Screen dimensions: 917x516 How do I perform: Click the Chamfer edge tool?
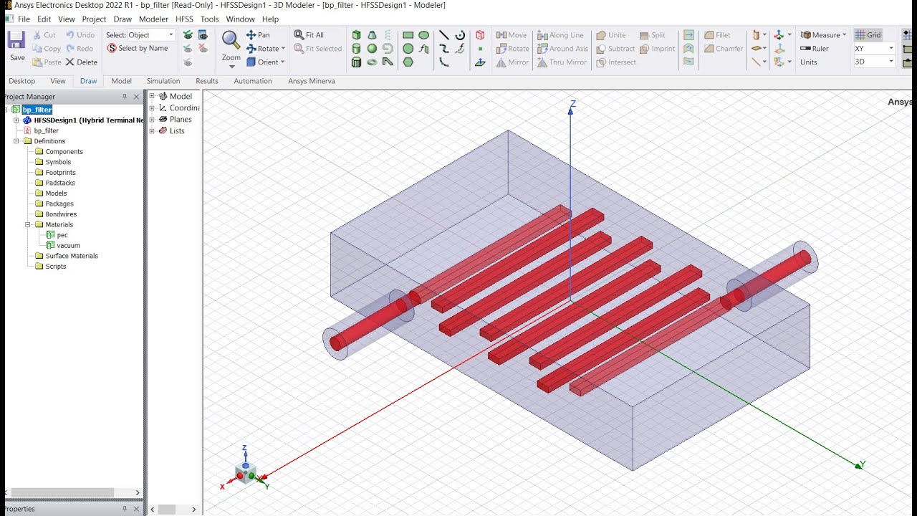(723, 49)
